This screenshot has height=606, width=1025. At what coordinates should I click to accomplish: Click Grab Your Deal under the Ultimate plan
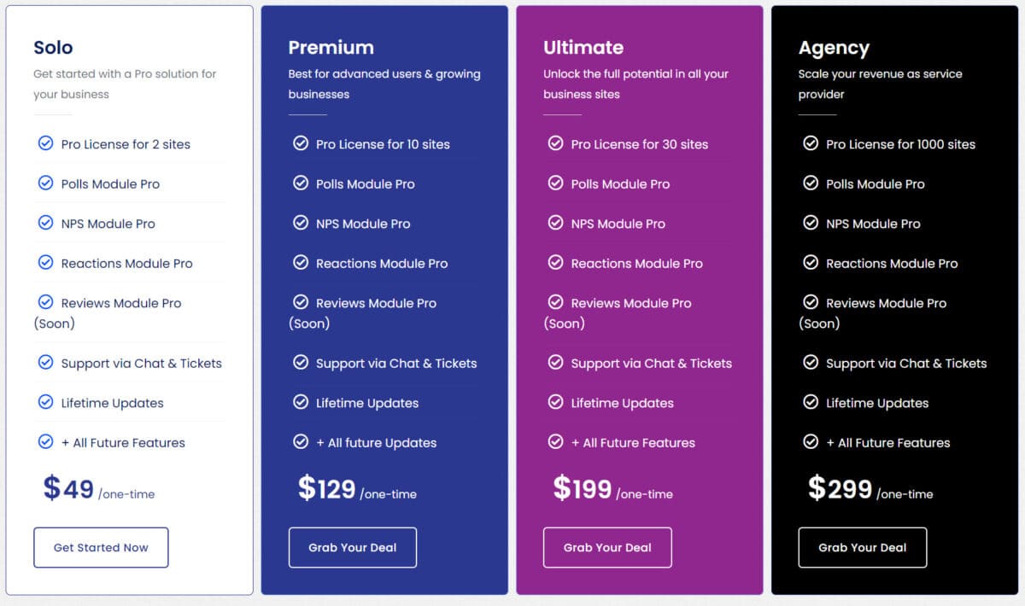[x=607, y=547]
